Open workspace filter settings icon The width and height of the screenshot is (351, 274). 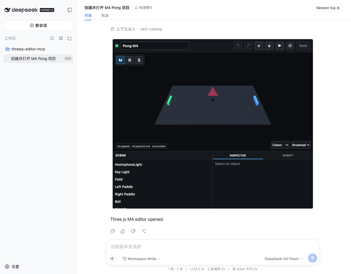(x=61, y=38)
